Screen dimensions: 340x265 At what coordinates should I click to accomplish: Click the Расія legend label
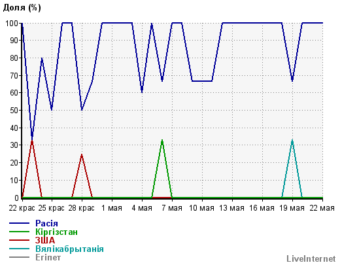[46, 223]
